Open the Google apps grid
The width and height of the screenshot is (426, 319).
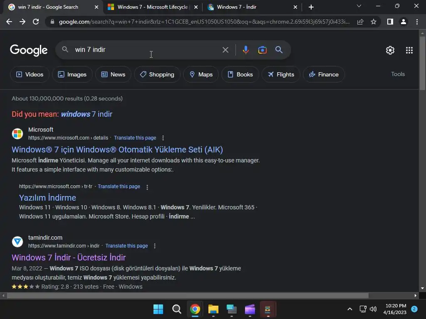[x=409, y=50]
